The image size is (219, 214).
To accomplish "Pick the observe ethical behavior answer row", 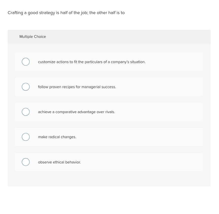I will (59, 162).
